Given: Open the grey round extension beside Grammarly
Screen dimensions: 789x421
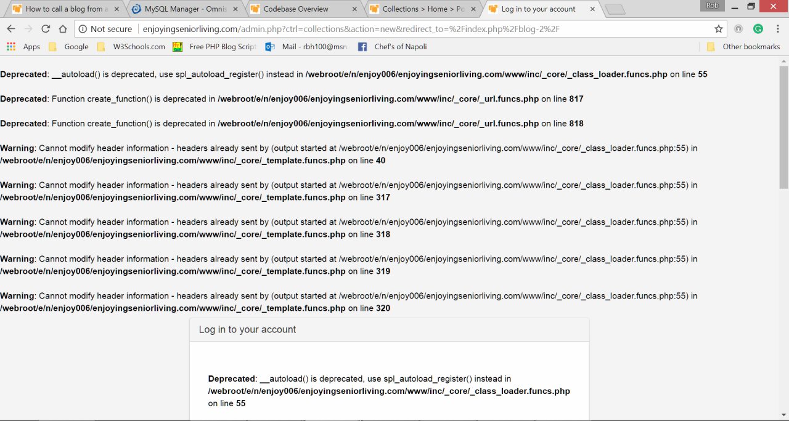Looking at the screenshot, I should click(738, 29).
